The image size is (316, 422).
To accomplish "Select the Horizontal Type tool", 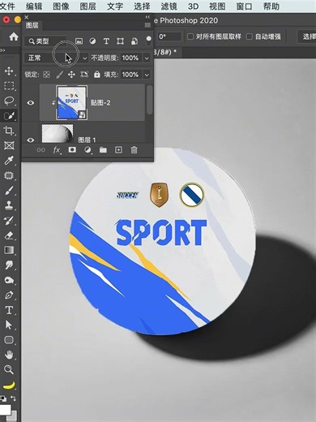I will click(x=9, y=310).
